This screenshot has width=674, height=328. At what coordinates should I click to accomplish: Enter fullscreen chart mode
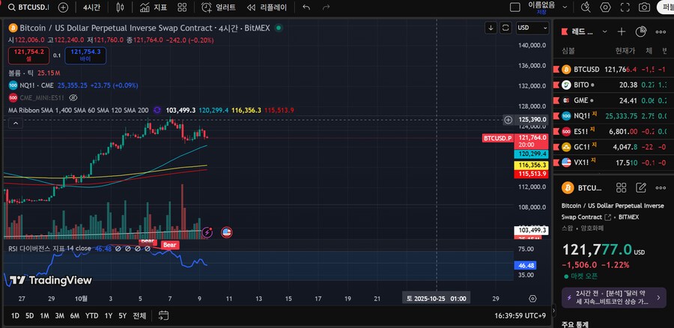coord(625,7)
